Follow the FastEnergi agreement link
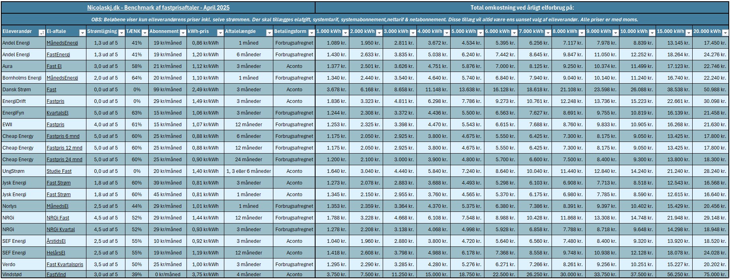Image resolution: width=730 pixels, height=279 pixels. point(58,55)
